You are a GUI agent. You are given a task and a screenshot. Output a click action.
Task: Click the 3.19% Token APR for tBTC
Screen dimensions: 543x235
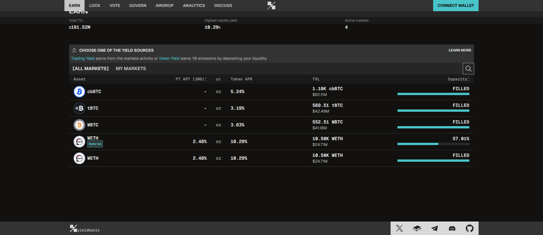tap(238, 108)
